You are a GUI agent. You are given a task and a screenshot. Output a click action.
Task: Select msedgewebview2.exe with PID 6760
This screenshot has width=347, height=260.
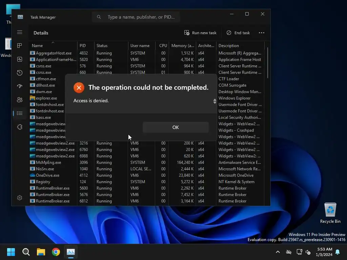point(146,149)
